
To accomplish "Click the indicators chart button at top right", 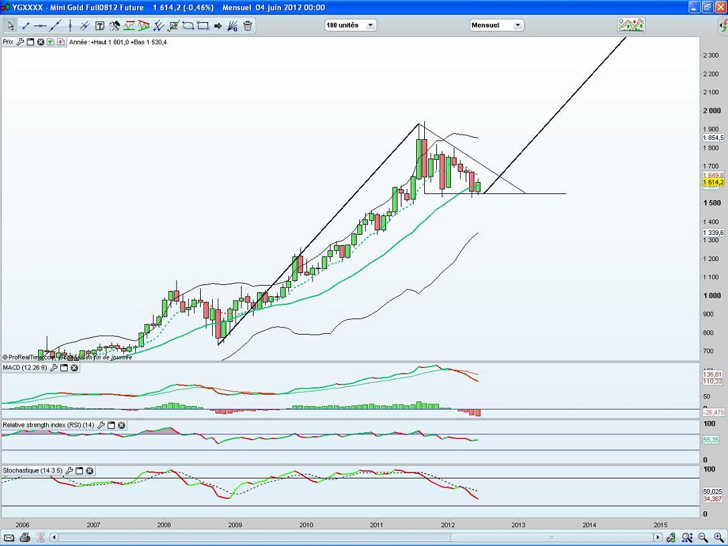I will pyautogui.click(x=631, y=25).
